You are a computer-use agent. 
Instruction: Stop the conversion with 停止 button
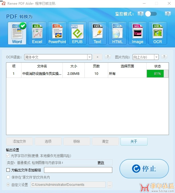tap(144, 169)
